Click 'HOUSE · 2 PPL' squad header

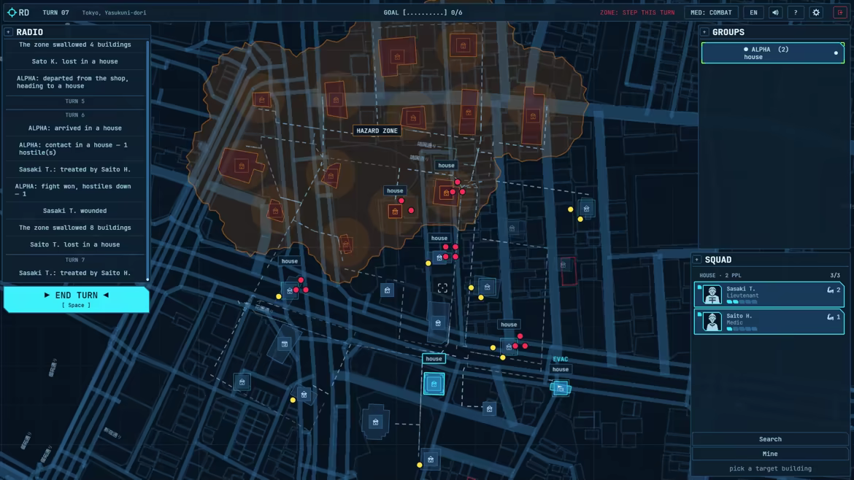click(720, 275)
